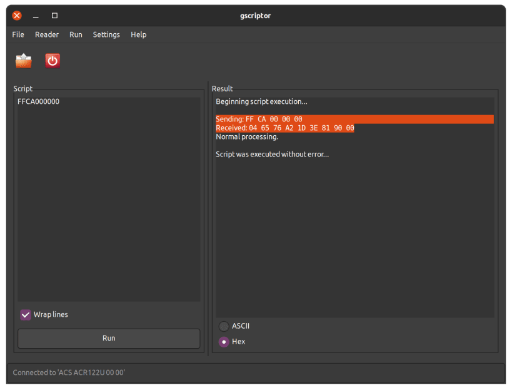This screenshot has height=390, width=512.
Task: Click 'Beginning script execution...' line
Action: tap(261, 101)
